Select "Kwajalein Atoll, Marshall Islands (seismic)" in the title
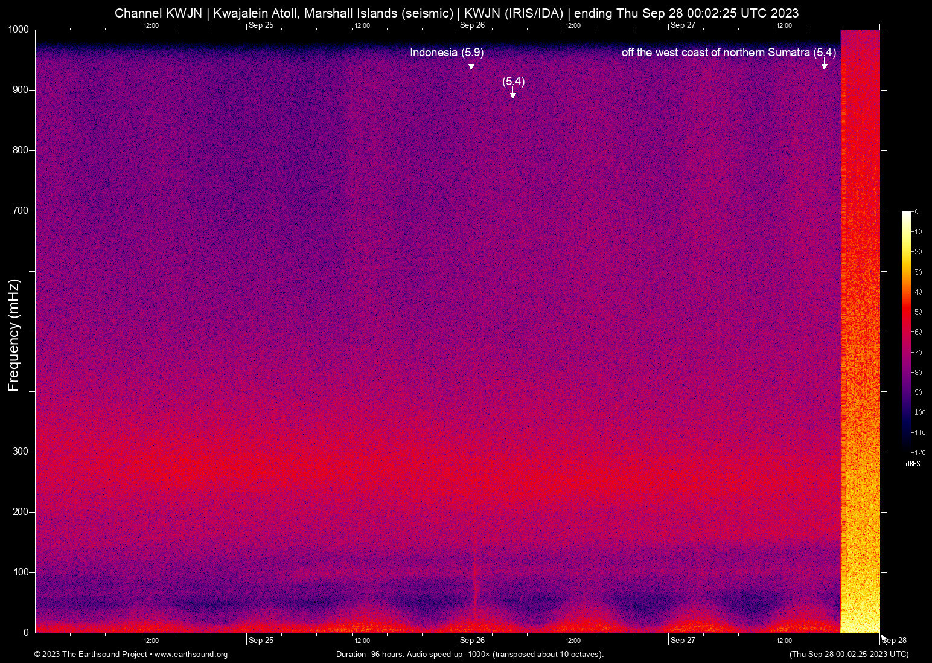Viewport: 932px width, 663px height. [x=333, y=13]
